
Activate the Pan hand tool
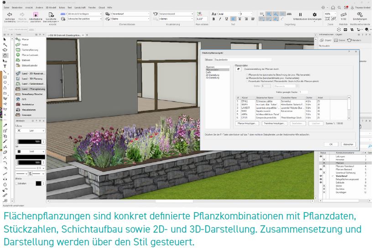click(x=5, y=56)
